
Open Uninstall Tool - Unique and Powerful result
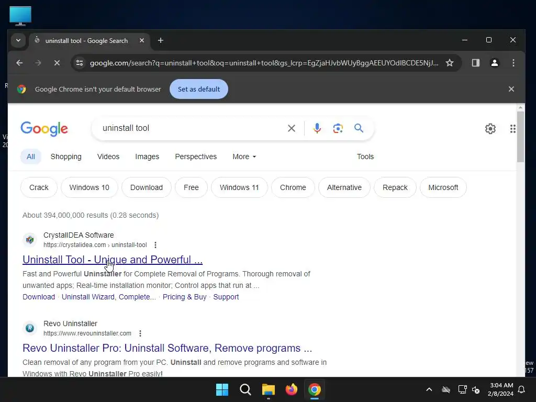click(113, 260)
